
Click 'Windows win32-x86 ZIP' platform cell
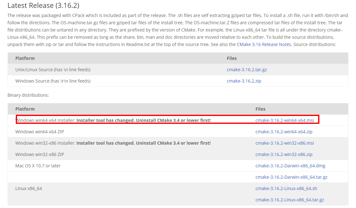pyautogui.click(x=39, y=154)
